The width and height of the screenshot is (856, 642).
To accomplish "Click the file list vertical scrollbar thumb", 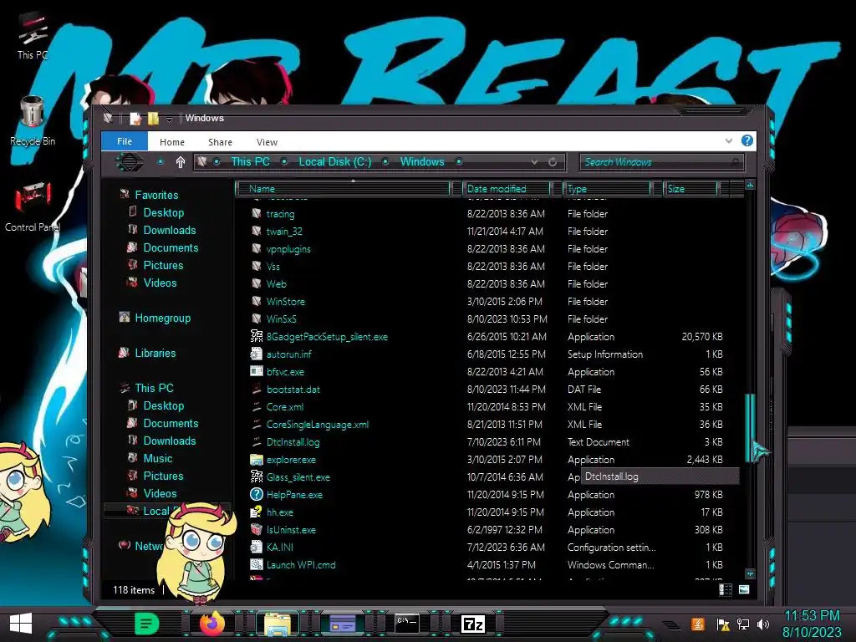I will 750,427.
